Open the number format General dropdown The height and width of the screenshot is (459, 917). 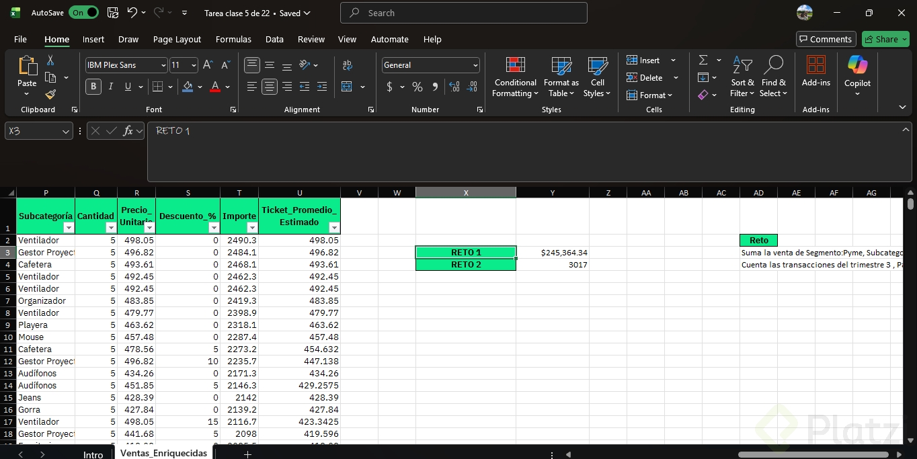(475, 65)
